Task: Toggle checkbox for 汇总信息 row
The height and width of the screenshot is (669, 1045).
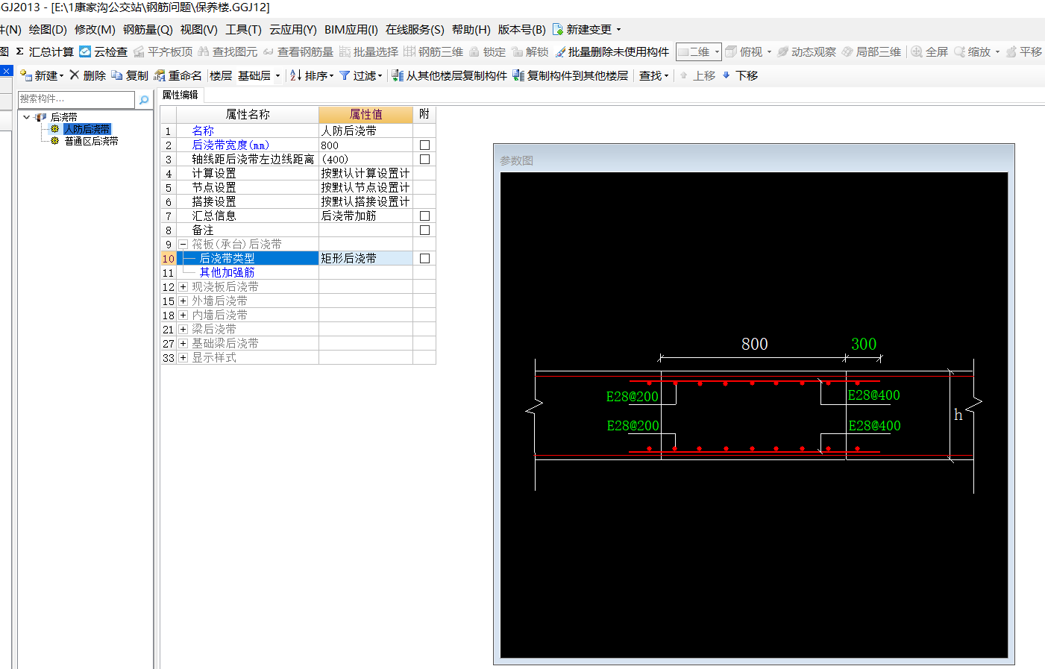Action: (424, 216)
